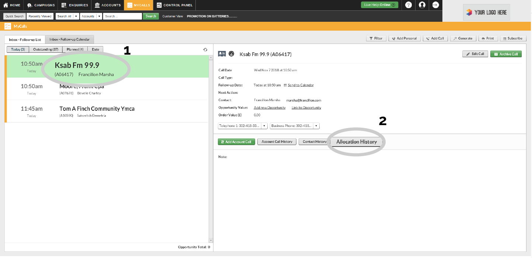Open the help question mark icon
The width and height of the screenshot is (532, 258).
tap(408, 5)
